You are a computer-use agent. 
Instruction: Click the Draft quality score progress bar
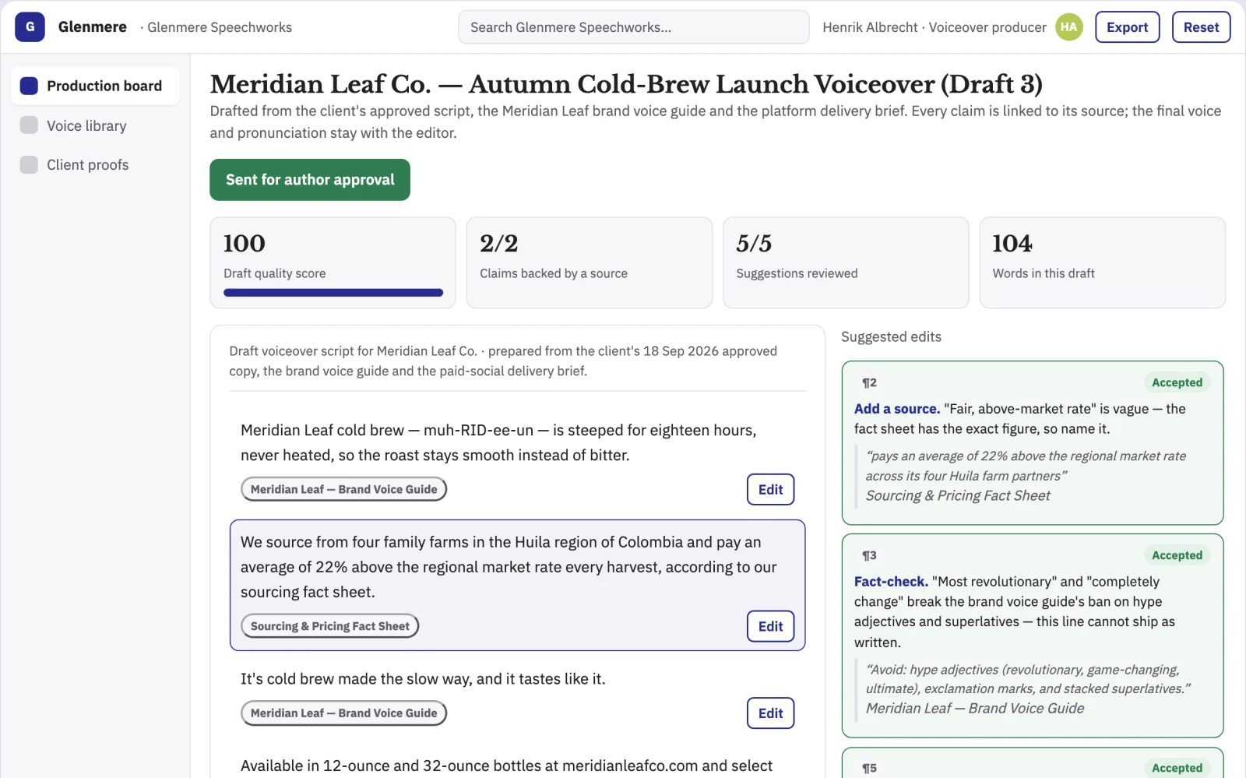(333, 293)
